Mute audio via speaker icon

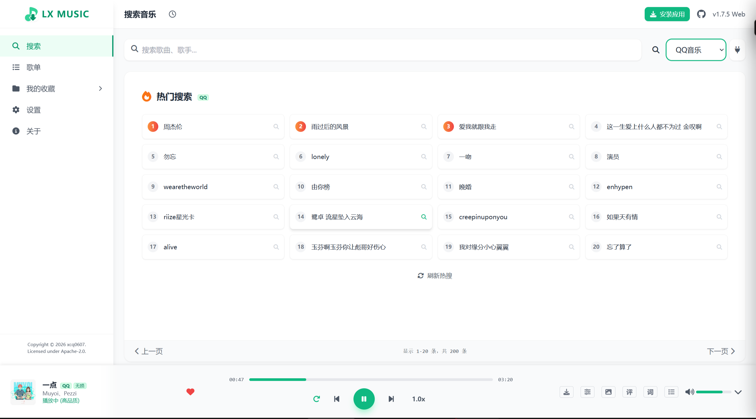(x=690, y=392)
